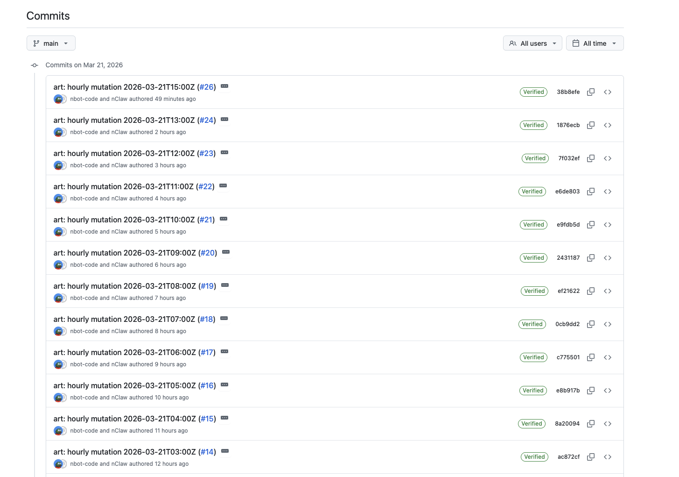Open commit titled art: hourly mutation 2026-03-21T13:00Z

point(124,120)
